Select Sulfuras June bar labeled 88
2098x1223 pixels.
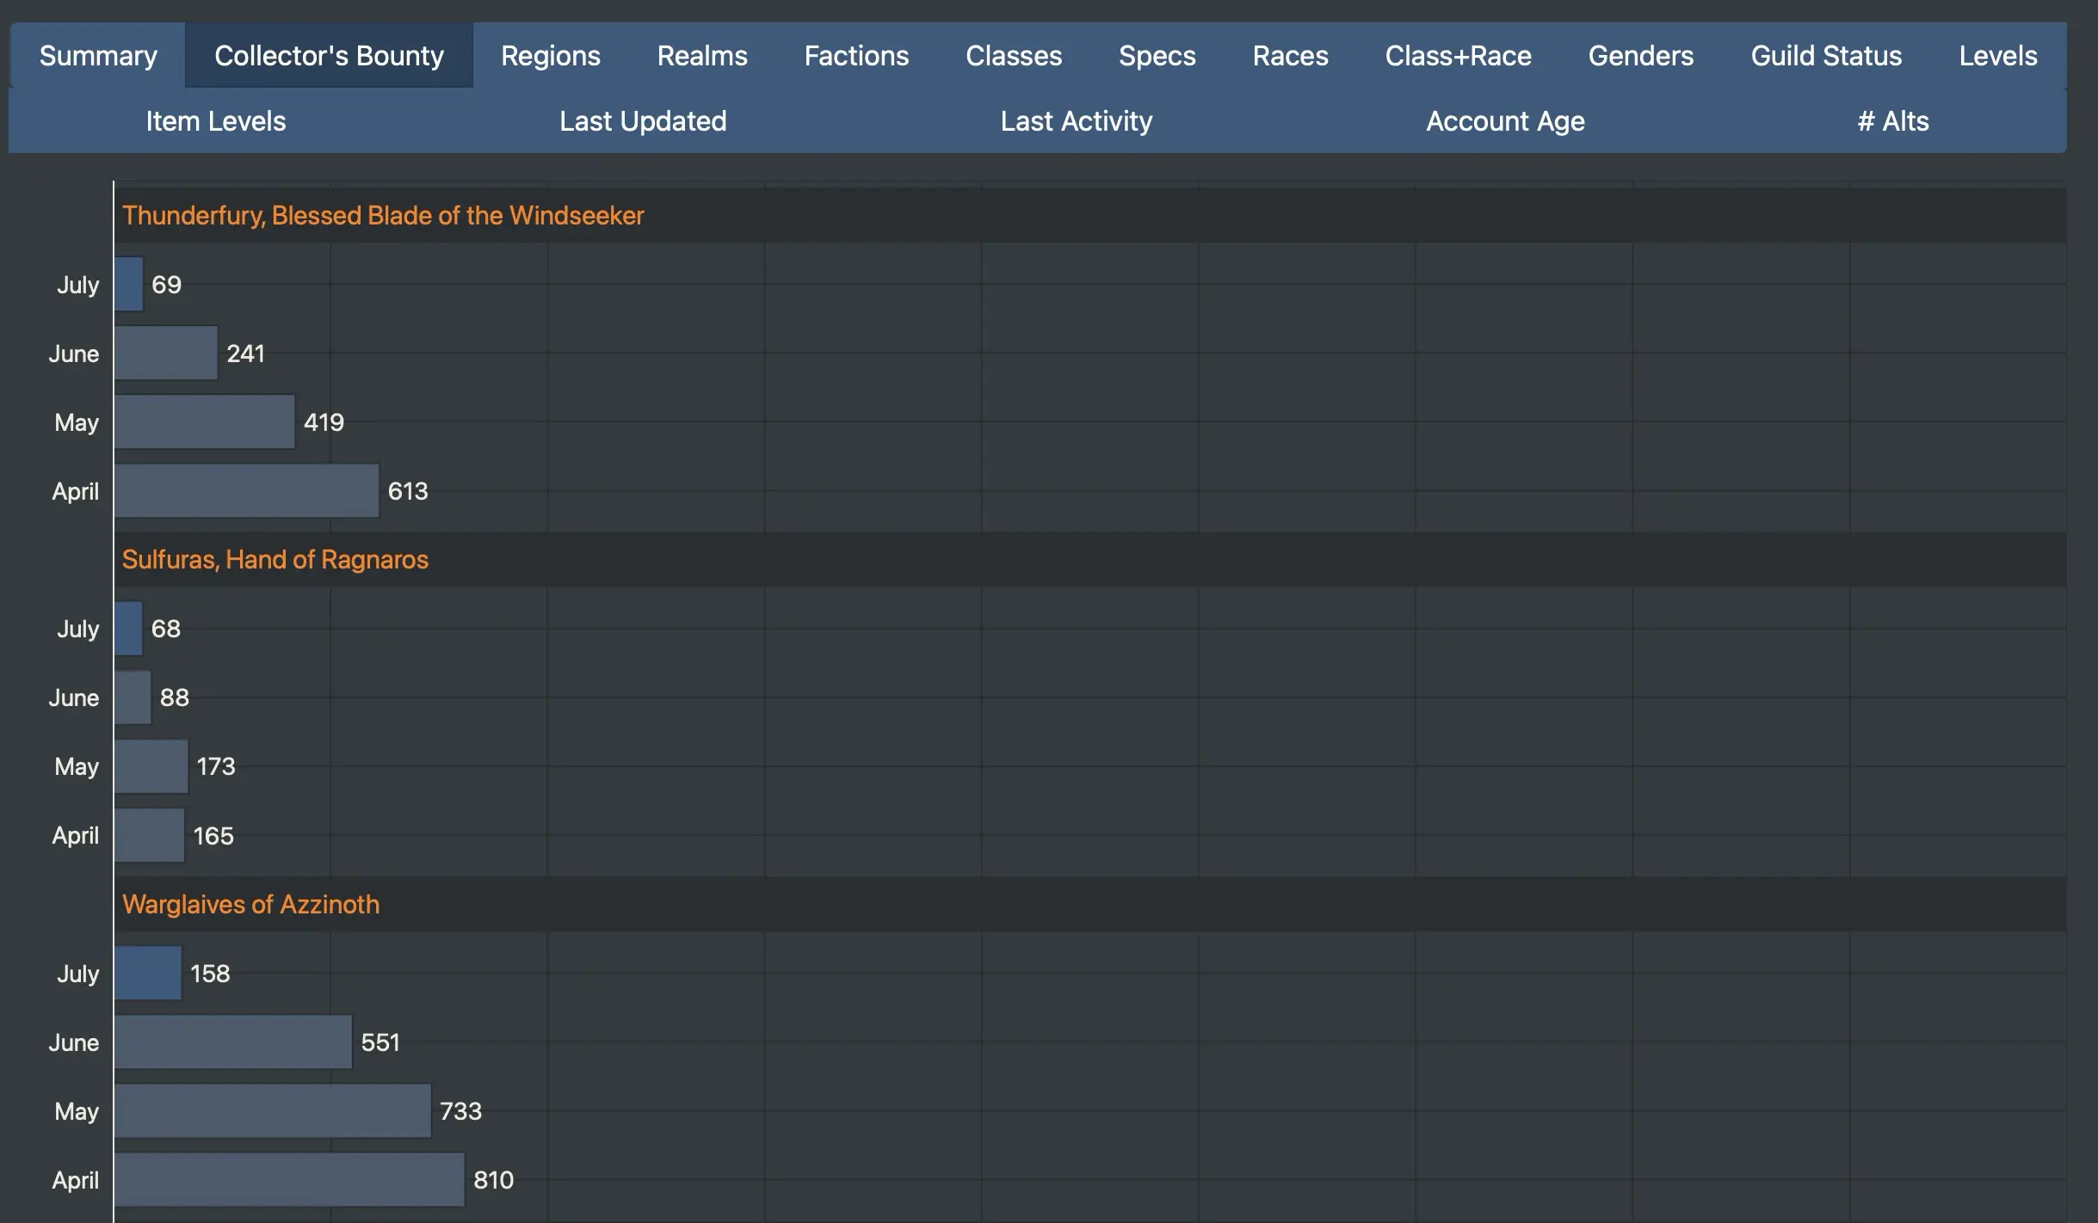pos(133,697)
